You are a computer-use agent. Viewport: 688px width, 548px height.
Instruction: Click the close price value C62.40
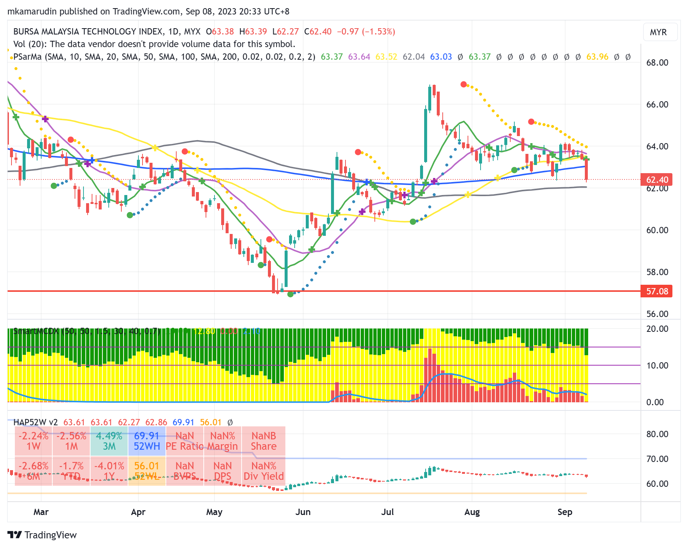[318, 32]
